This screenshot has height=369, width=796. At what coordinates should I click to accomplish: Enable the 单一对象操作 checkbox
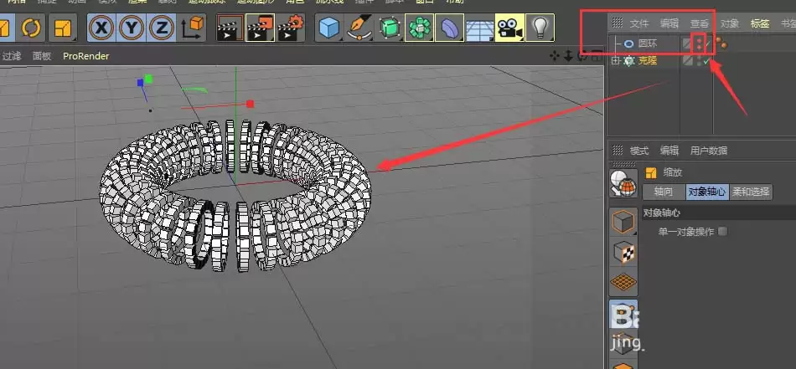tap(723, 232)
